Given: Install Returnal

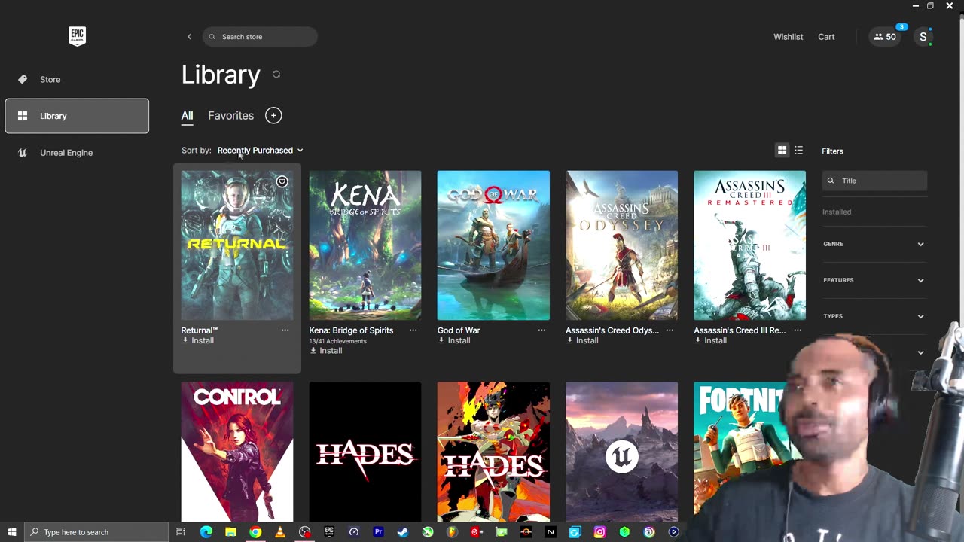Looking at the screenshot, I should click(x=198, y=340).
